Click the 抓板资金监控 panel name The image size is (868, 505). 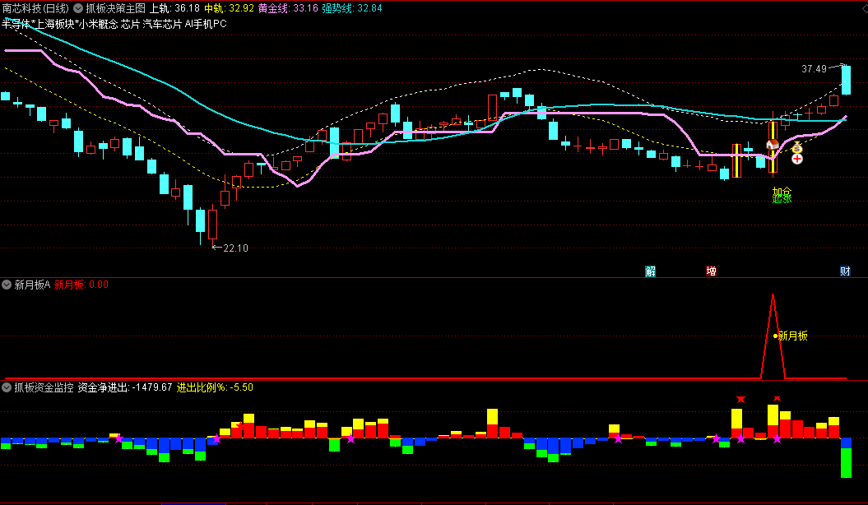pyautogui.click(x=44, y=387)
